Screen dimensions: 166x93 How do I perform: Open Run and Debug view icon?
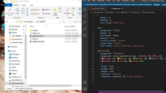[85, 29]
